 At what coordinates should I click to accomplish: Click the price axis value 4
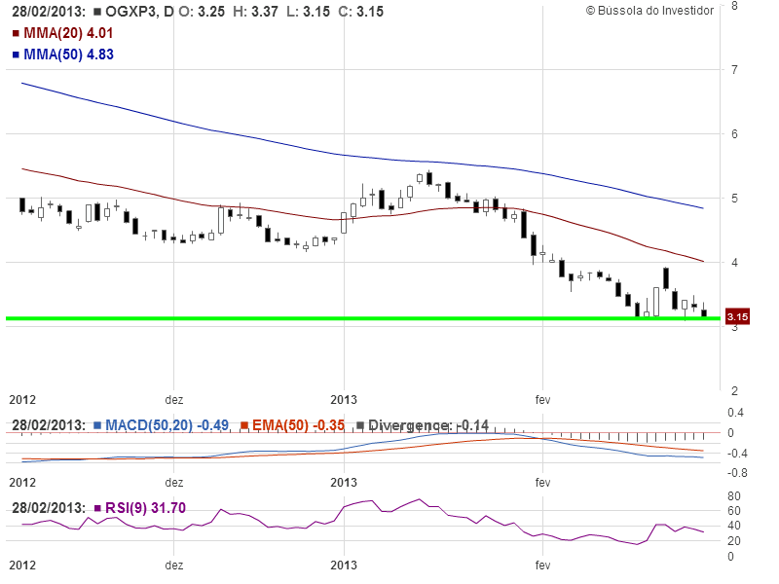click(x=734, y=263)
